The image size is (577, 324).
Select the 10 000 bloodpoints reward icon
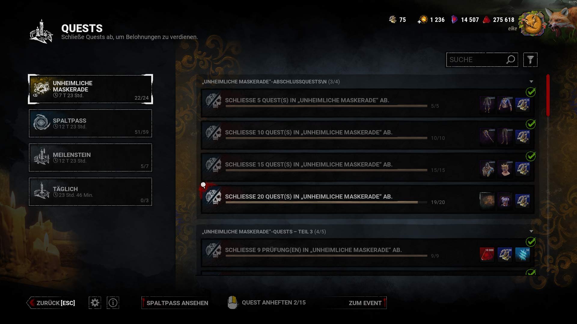(487, 254)
